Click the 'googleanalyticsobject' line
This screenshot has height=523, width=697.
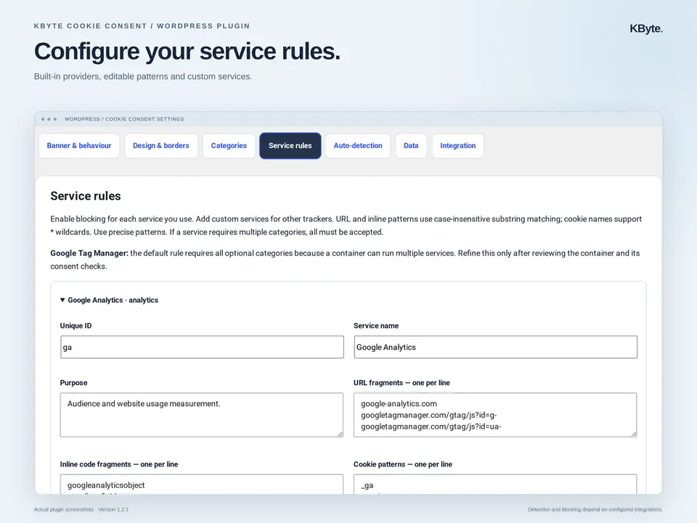pos(106,485)
